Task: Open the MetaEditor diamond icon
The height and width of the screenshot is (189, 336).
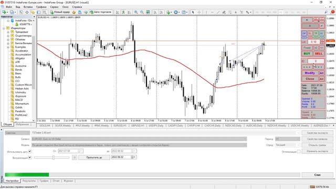Action: pyautogui.click(x=74, y=12)
